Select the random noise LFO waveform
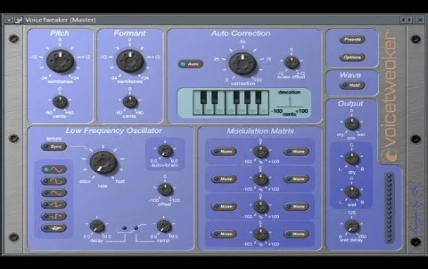The height and width of the screenshot is (269, 428). [54, 228]
